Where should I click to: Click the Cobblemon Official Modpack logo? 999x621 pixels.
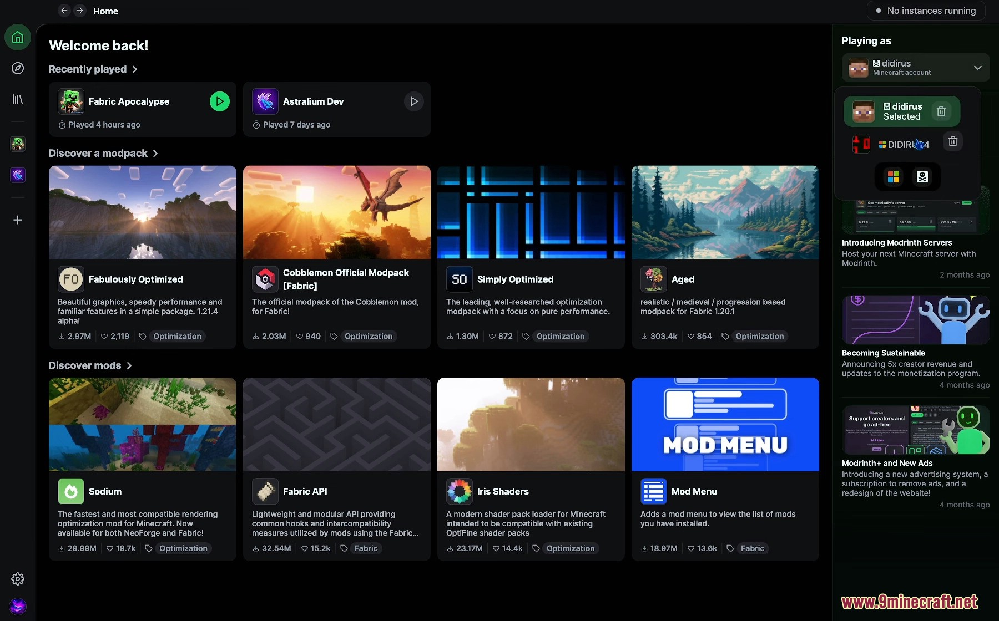coord(265,279)
